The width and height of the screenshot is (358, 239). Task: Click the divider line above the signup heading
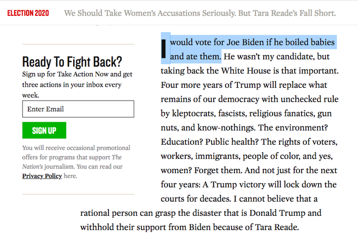[78, 44]
